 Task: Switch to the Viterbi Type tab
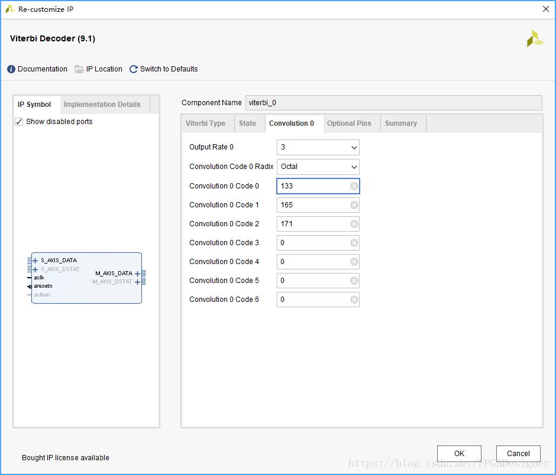click(x=205, y=123)
